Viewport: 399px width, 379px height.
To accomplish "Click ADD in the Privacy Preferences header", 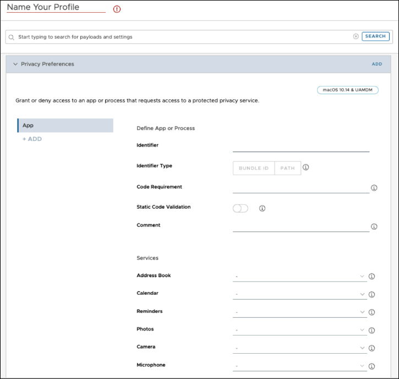I will click(x=376, y=64).
